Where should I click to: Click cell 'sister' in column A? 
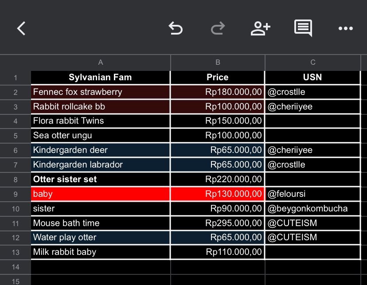click(x=101, y=208)
